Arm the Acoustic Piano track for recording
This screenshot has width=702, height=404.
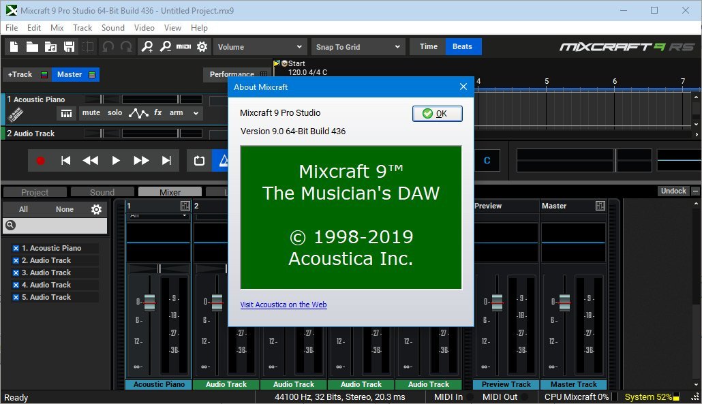[x=177, y=112]
